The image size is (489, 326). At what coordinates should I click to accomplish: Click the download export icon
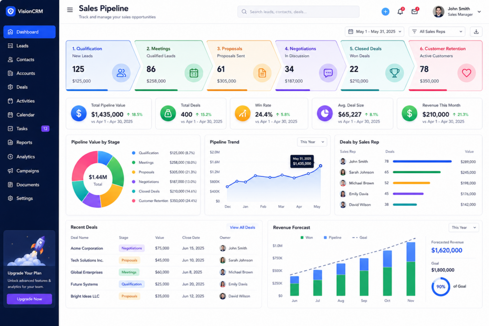(476, 32)
